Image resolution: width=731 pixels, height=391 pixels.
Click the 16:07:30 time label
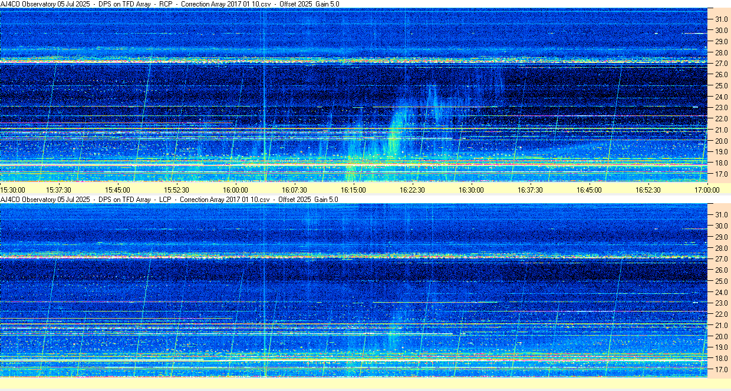coord(295,190)
